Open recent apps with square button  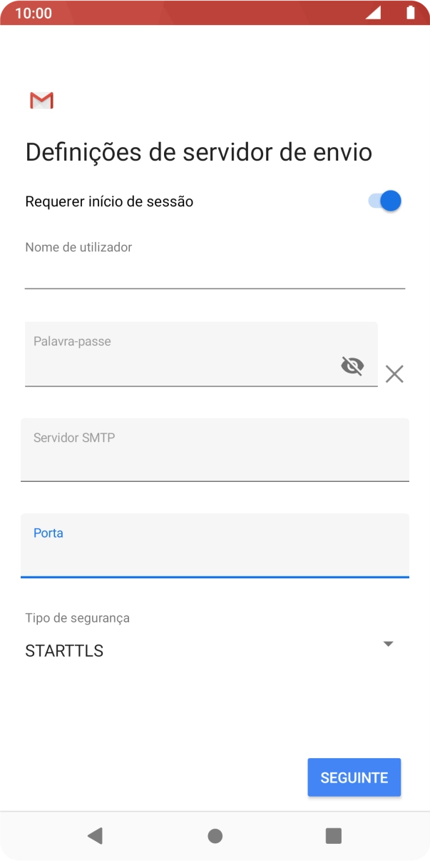[x=332, y=834]
